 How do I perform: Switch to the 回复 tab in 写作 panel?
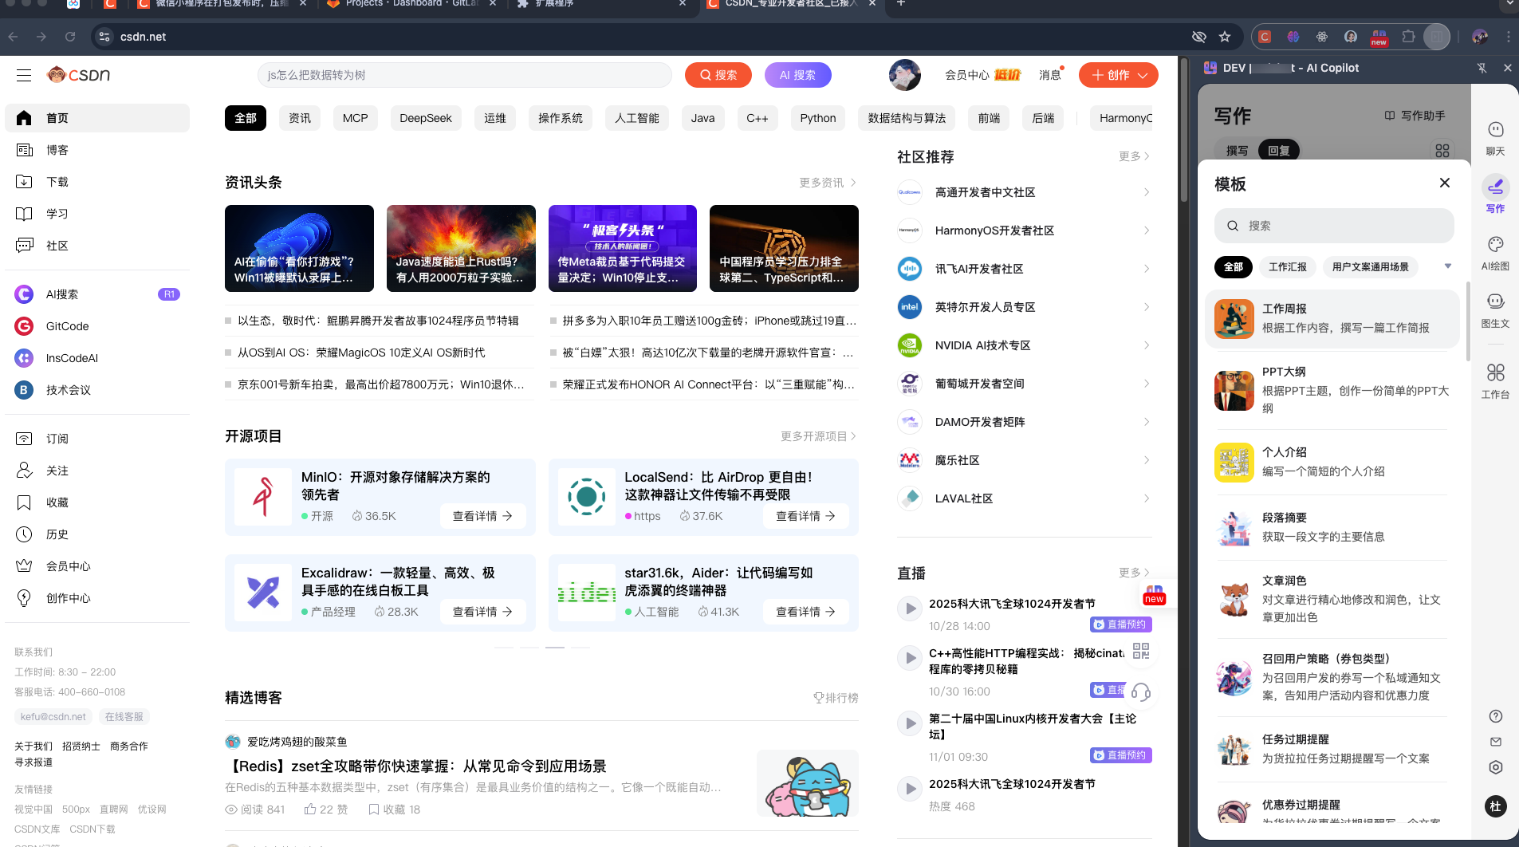1279,150
